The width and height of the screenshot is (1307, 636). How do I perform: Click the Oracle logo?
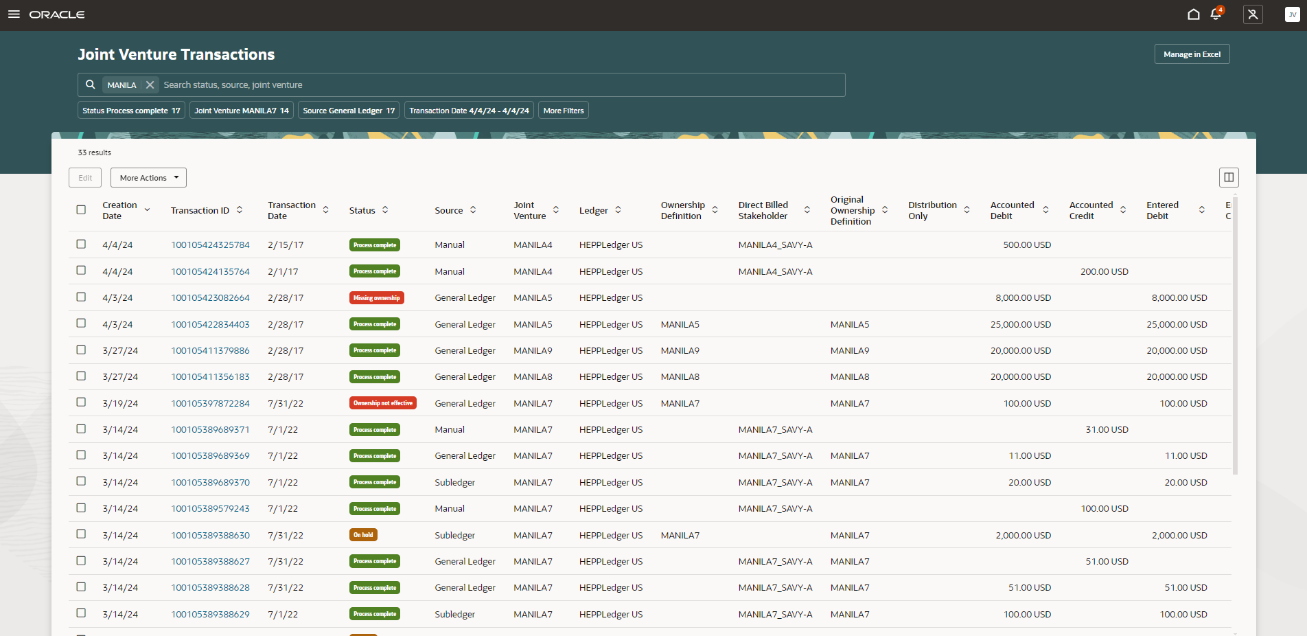[57, 14]
